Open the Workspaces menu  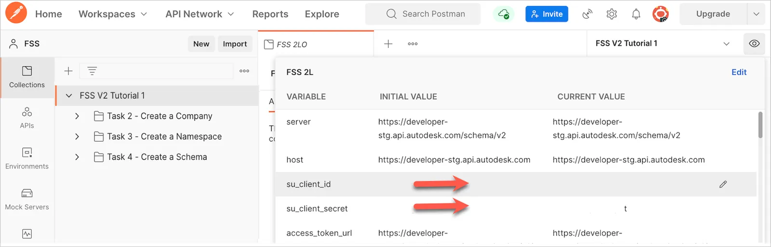[x=113, y=14]
